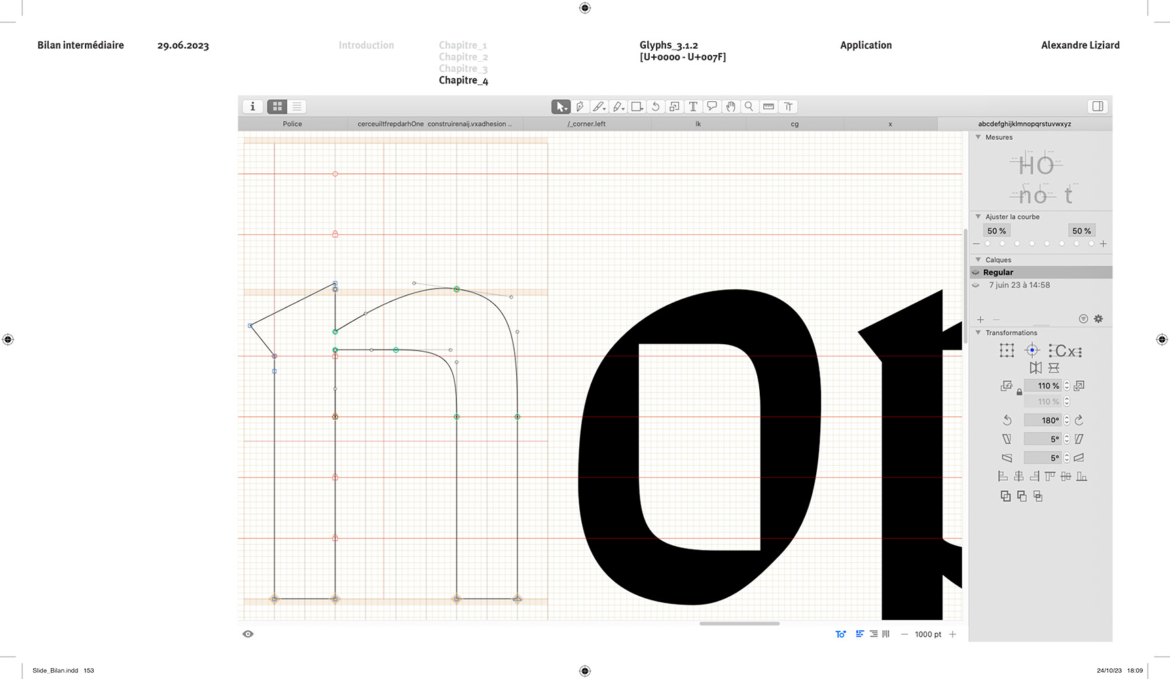Click the rotate clockwise icon
Viewport: 1170px width, 679px height.
[1079, 420]
